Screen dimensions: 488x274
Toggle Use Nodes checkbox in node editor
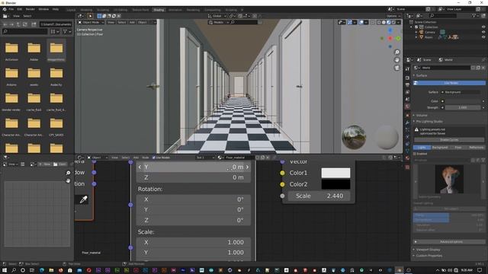[x=154, y=158]
